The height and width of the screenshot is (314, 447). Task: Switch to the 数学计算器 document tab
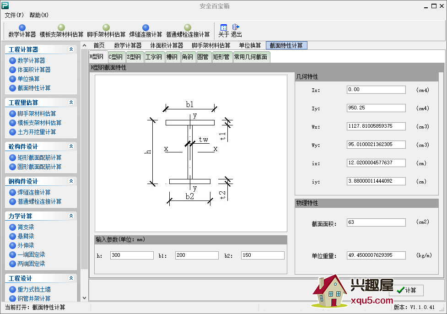tap(128, 45)
